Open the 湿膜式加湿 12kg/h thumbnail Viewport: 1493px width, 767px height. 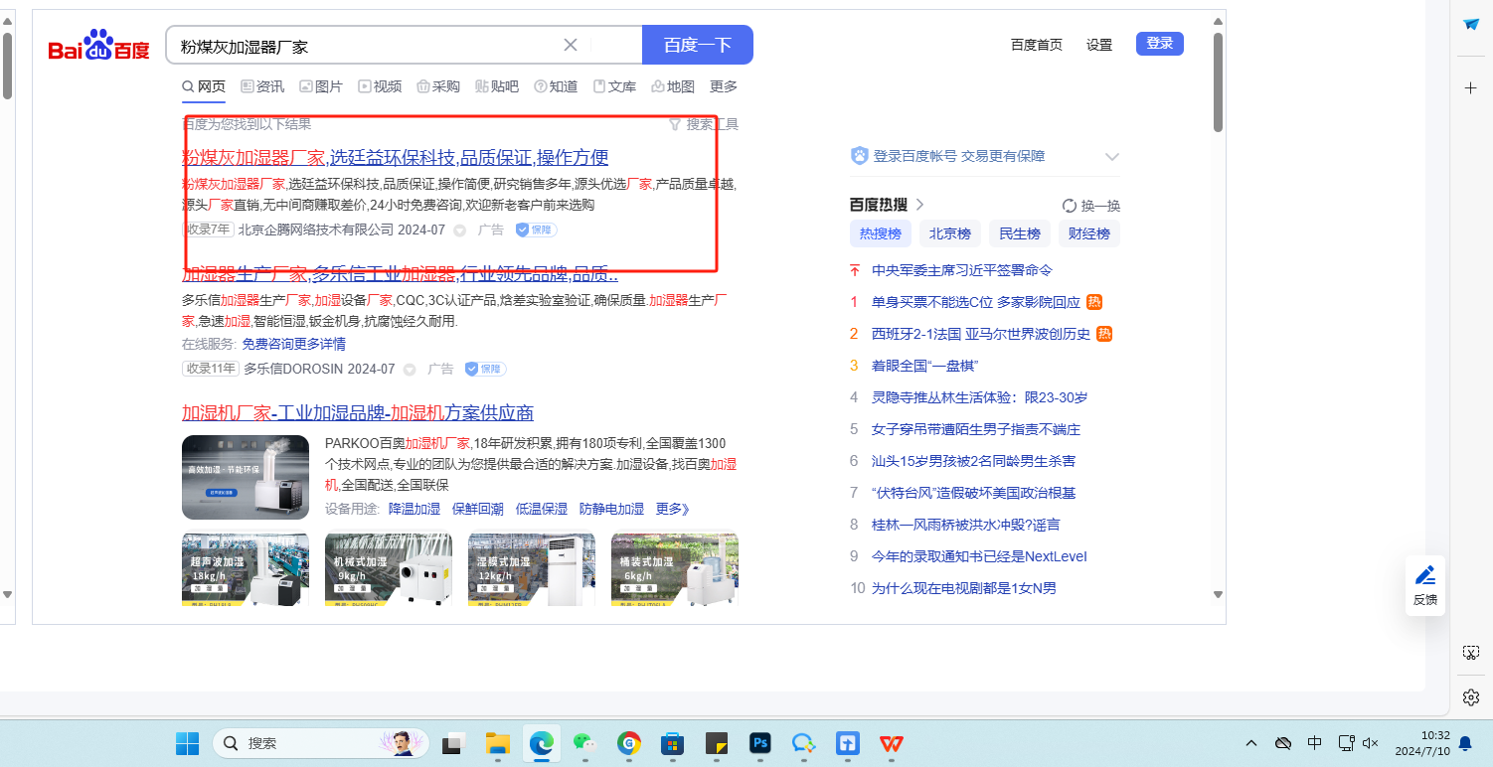pyautogui.click(x=532, y=569)
